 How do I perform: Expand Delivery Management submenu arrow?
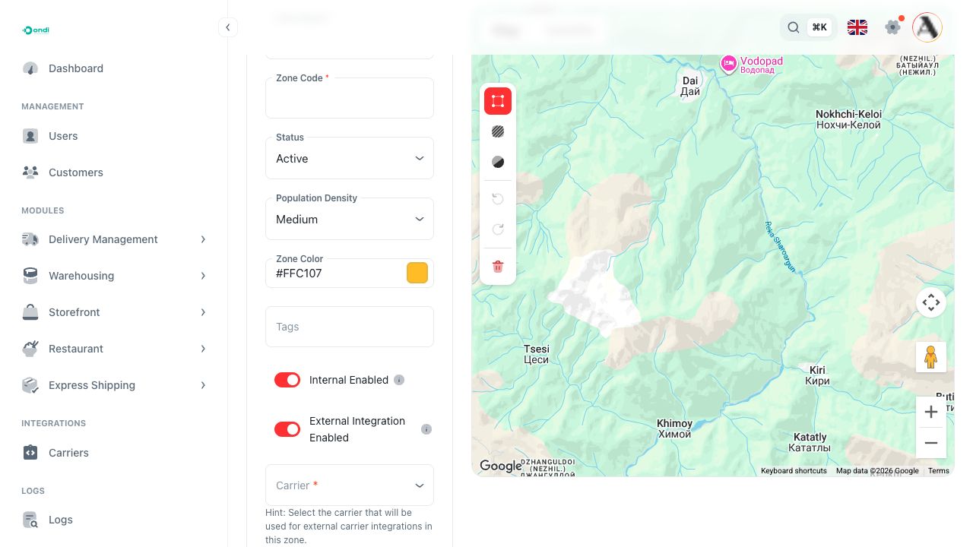click(x=203, y=239)
